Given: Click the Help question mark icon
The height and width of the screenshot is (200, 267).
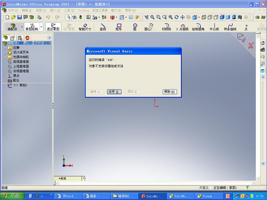Looking at the screenshot, I should [x=137, y=17].
